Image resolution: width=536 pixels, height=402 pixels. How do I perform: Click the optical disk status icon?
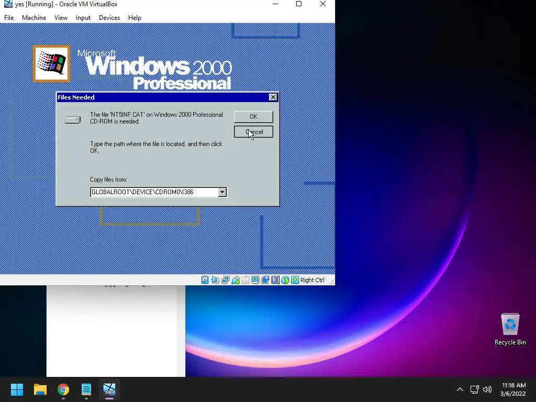[205, 280]
